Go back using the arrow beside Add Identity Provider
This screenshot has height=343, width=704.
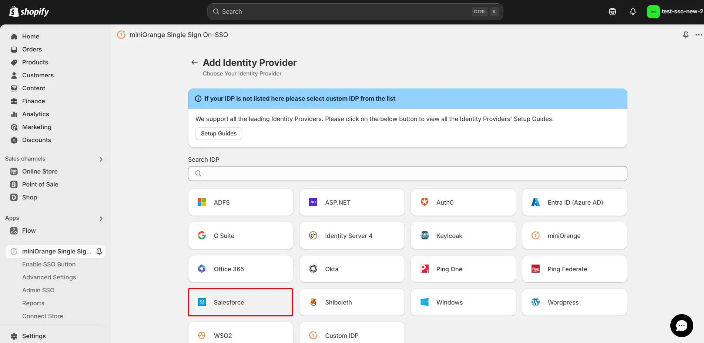[194, 63]
